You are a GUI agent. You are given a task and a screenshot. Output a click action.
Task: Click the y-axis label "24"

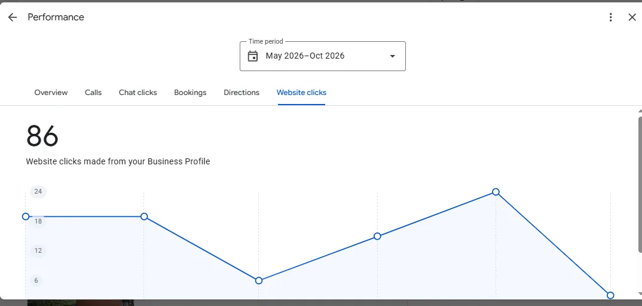pyautogui.click(x=38, y=191)
